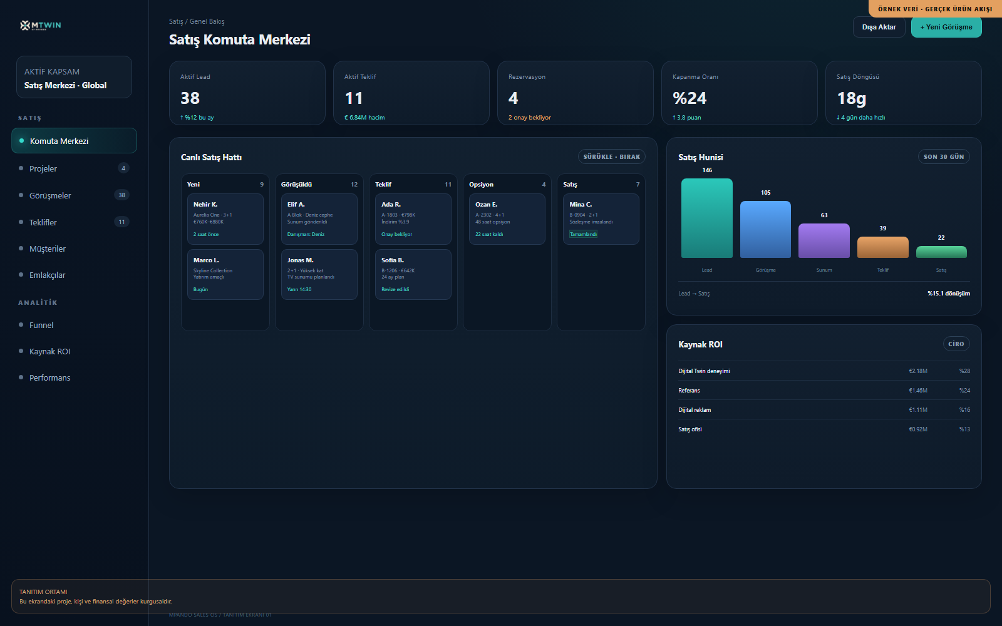This screenshot has width=1002, height=626.
Task: Open the Aktif Kapsam scope selector
Action: point(74,78)
